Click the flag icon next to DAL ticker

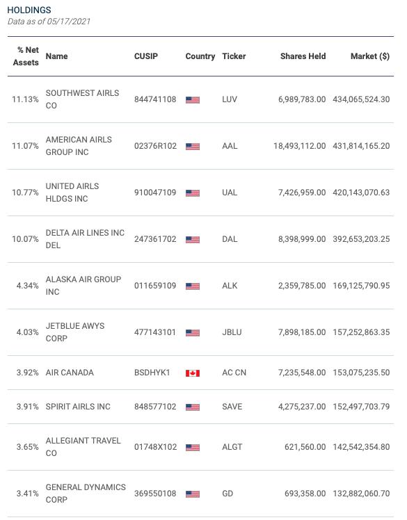(x=193, y=239)
